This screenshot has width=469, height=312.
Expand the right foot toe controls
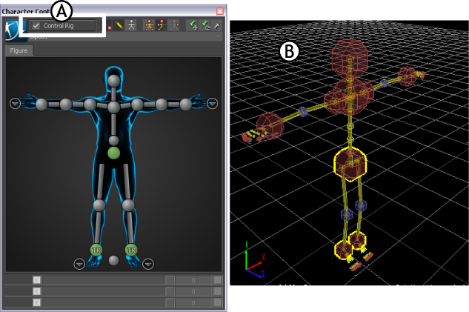tap(148, 263)
